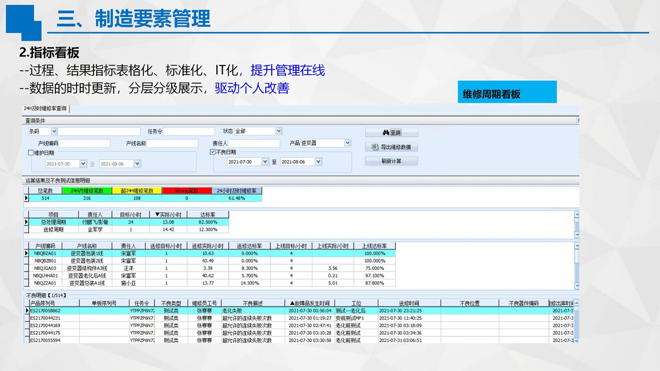Click the binoculars icon on the 查询 button
Viewport: 660px width, 371px height.
(x=386, y=132)
